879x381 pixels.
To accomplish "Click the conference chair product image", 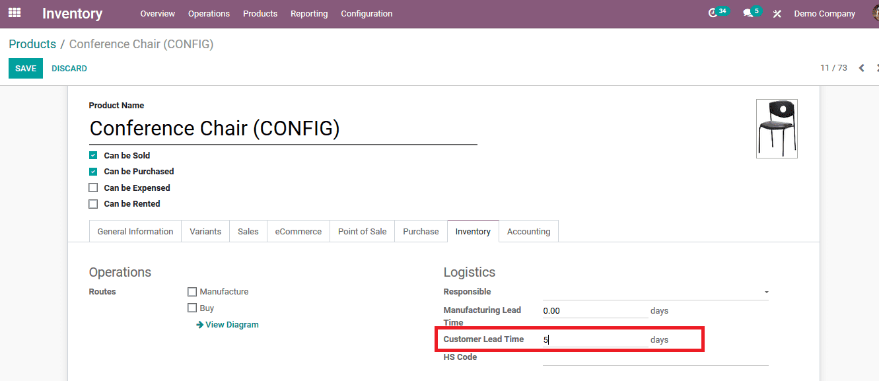I will pyautogui.click(x=777, y=129).
